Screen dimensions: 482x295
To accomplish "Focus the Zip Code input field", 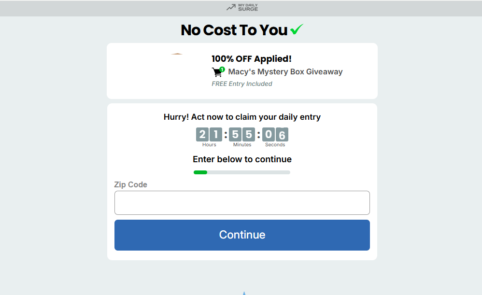I will pos(242,203).
